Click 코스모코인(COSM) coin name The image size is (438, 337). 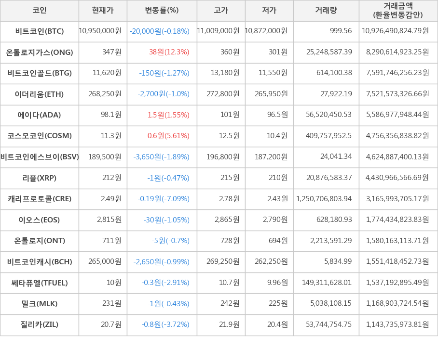(x=40, y=136)
